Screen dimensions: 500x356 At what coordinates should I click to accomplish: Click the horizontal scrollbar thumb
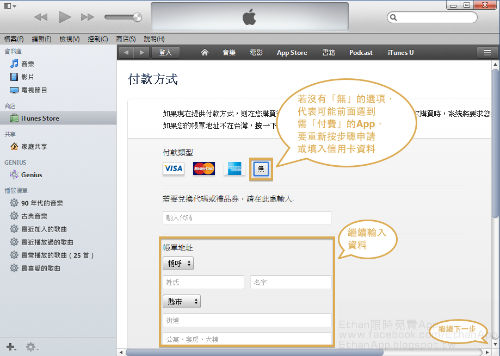tap(255, 353)
